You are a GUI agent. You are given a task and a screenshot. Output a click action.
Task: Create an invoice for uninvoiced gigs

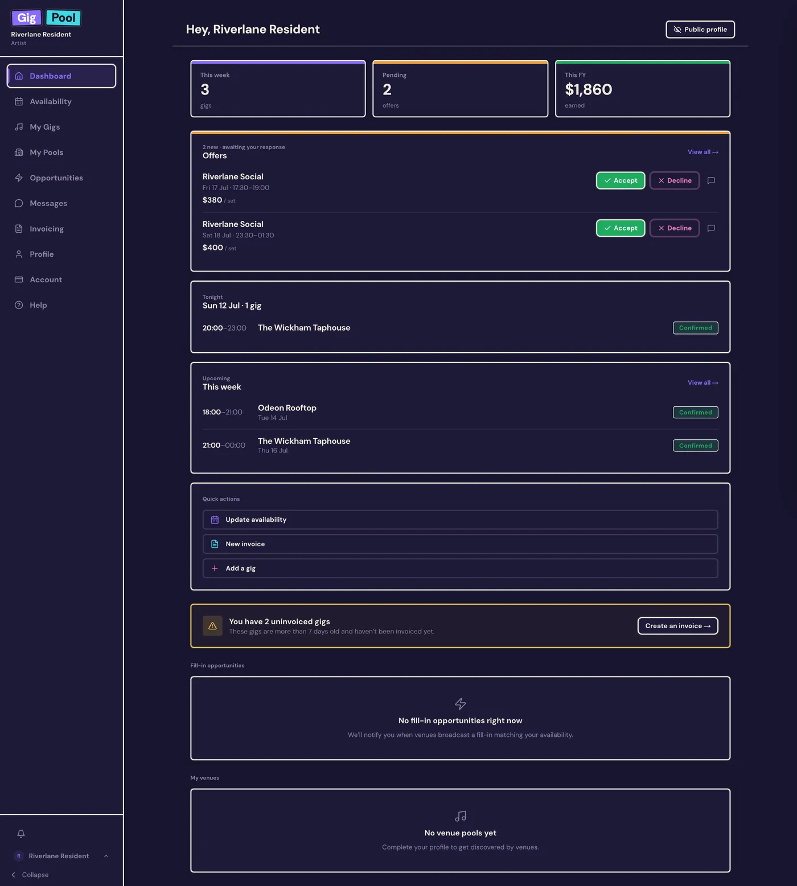(x=677, y=626)
